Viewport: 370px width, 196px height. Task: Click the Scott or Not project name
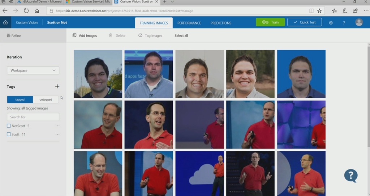coord(57,23)
